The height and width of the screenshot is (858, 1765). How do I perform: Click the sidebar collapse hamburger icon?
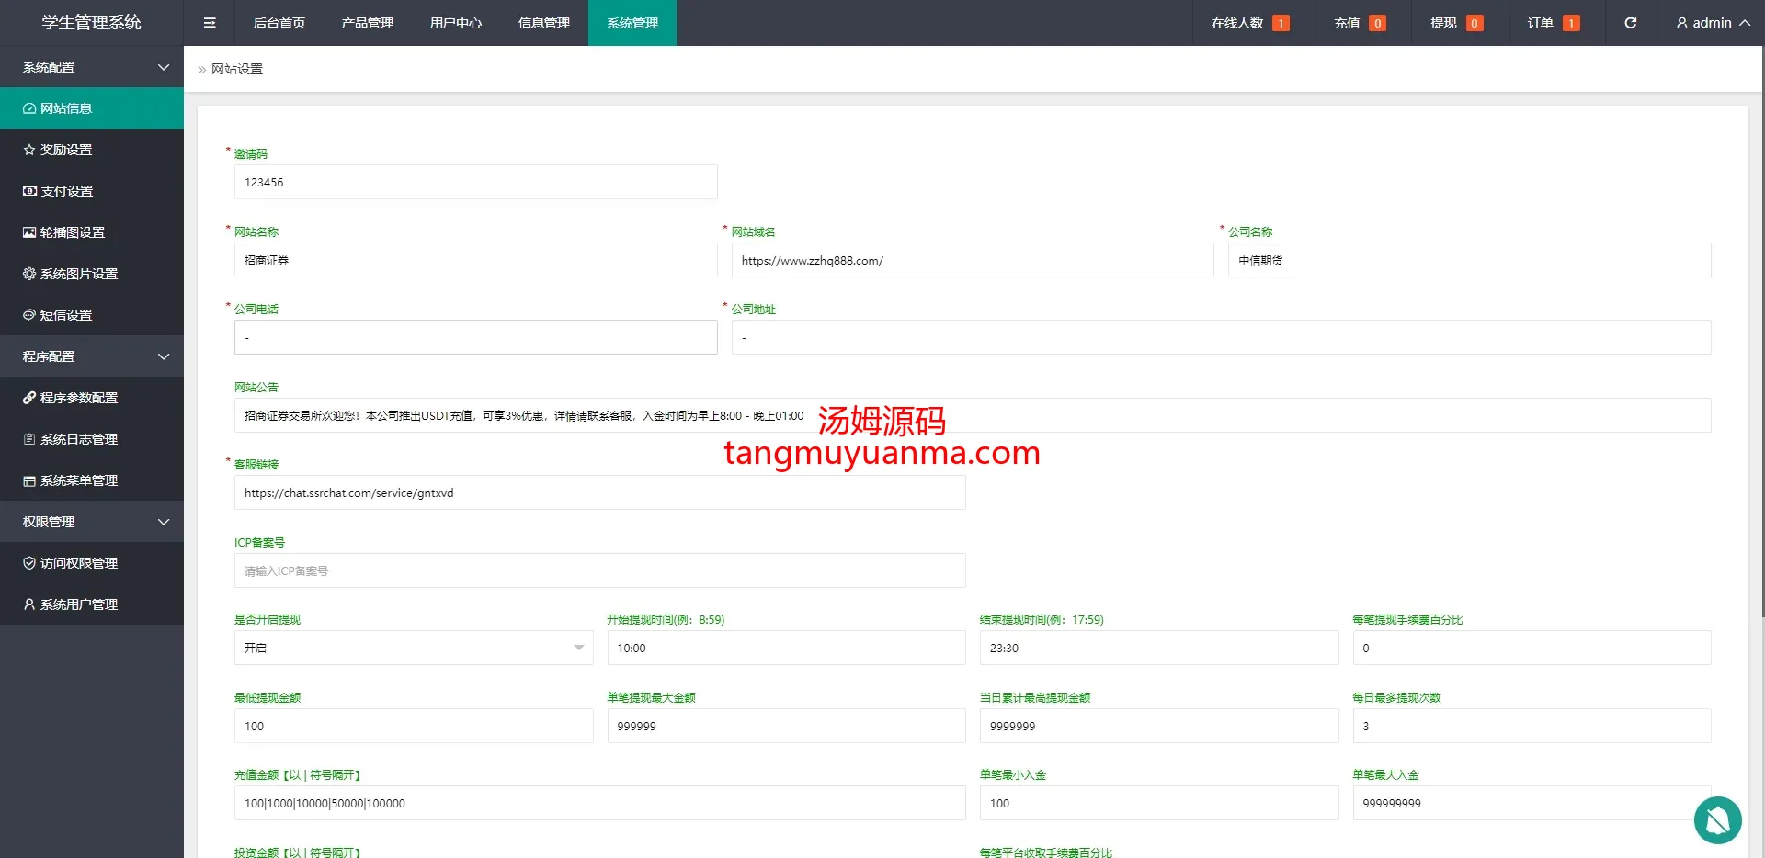210,23
